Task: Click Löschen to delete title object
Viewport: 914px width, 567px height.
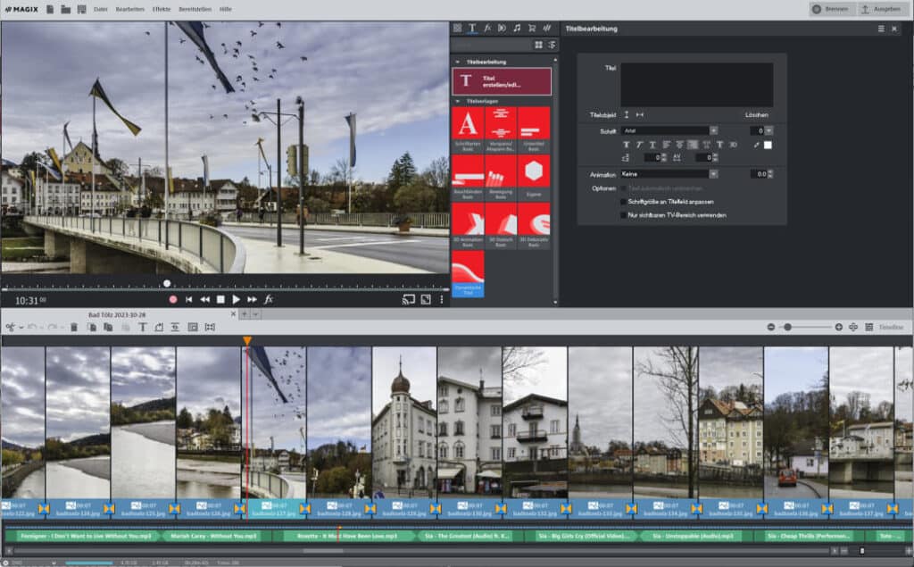Action: point(757,115)
